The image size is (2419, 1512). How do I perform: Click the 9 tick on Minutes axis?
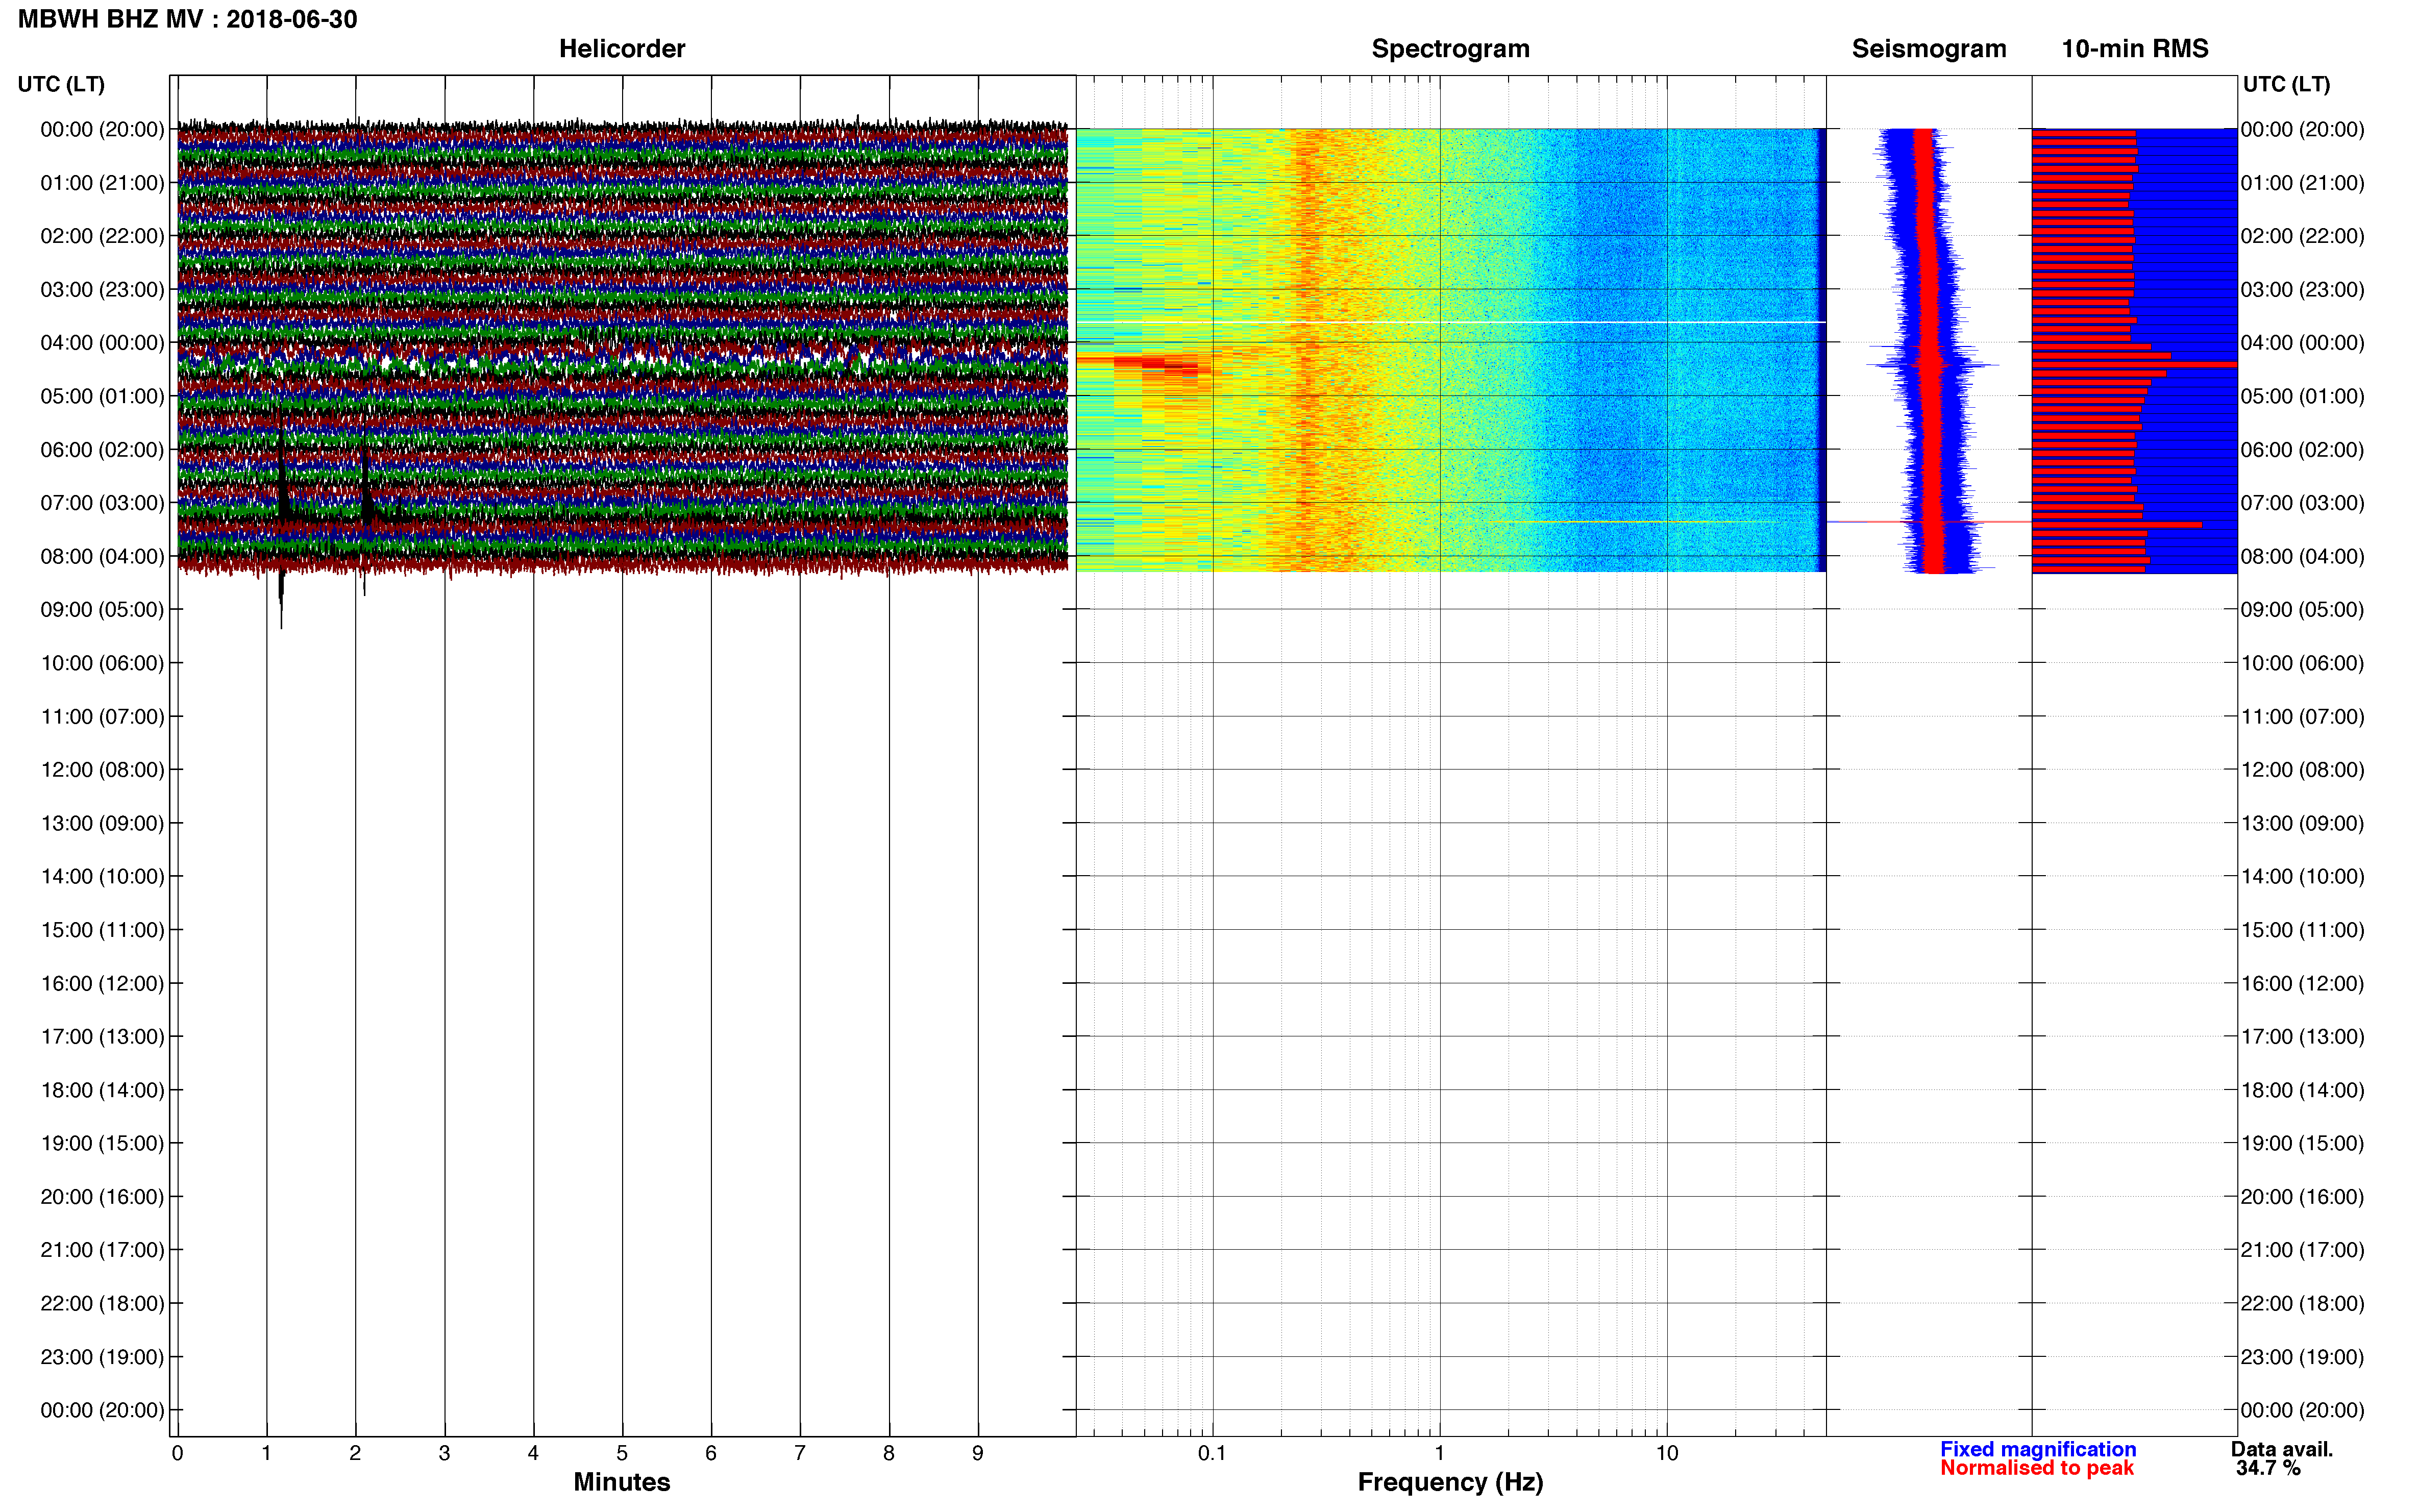click(x=978, y=1453)
